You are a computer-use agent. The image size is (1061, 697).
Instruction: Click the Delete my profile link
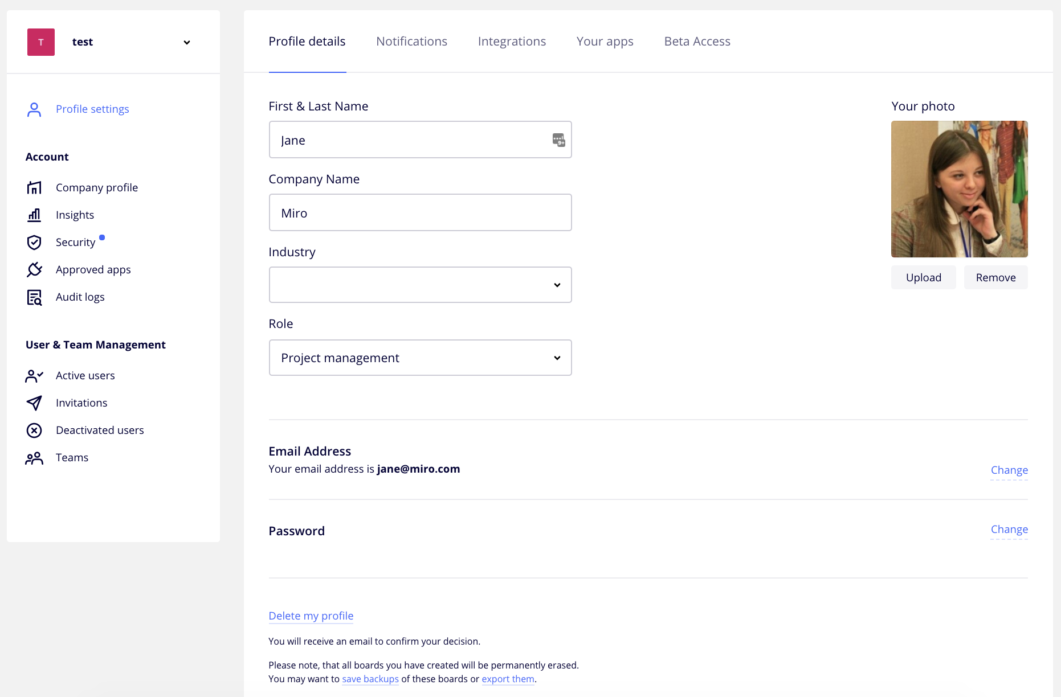(311, 616)
